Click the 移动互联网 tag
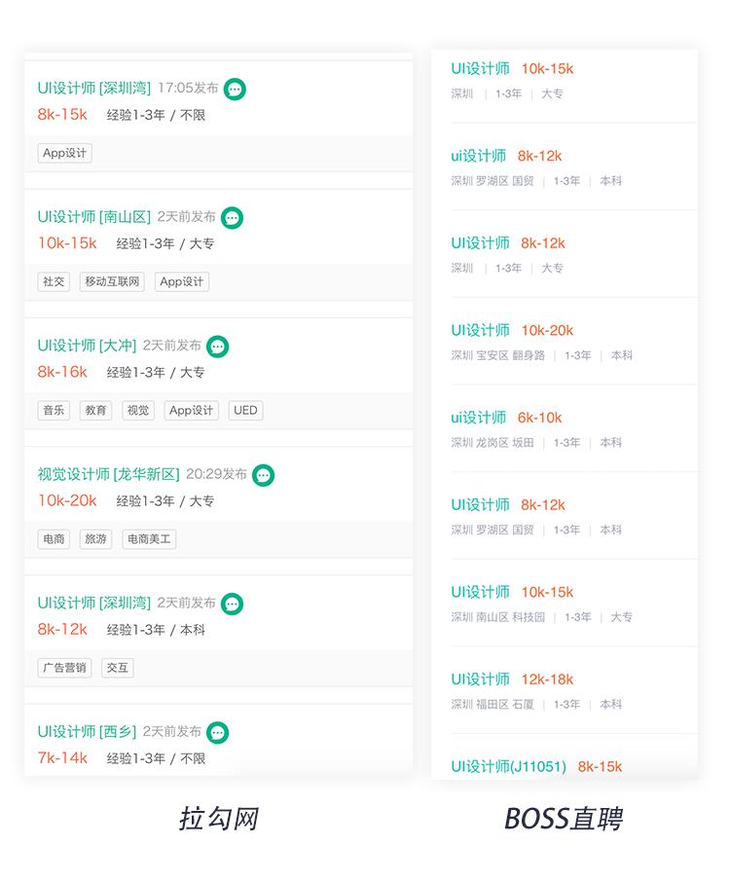730x881 pixels. coord(112,281)
